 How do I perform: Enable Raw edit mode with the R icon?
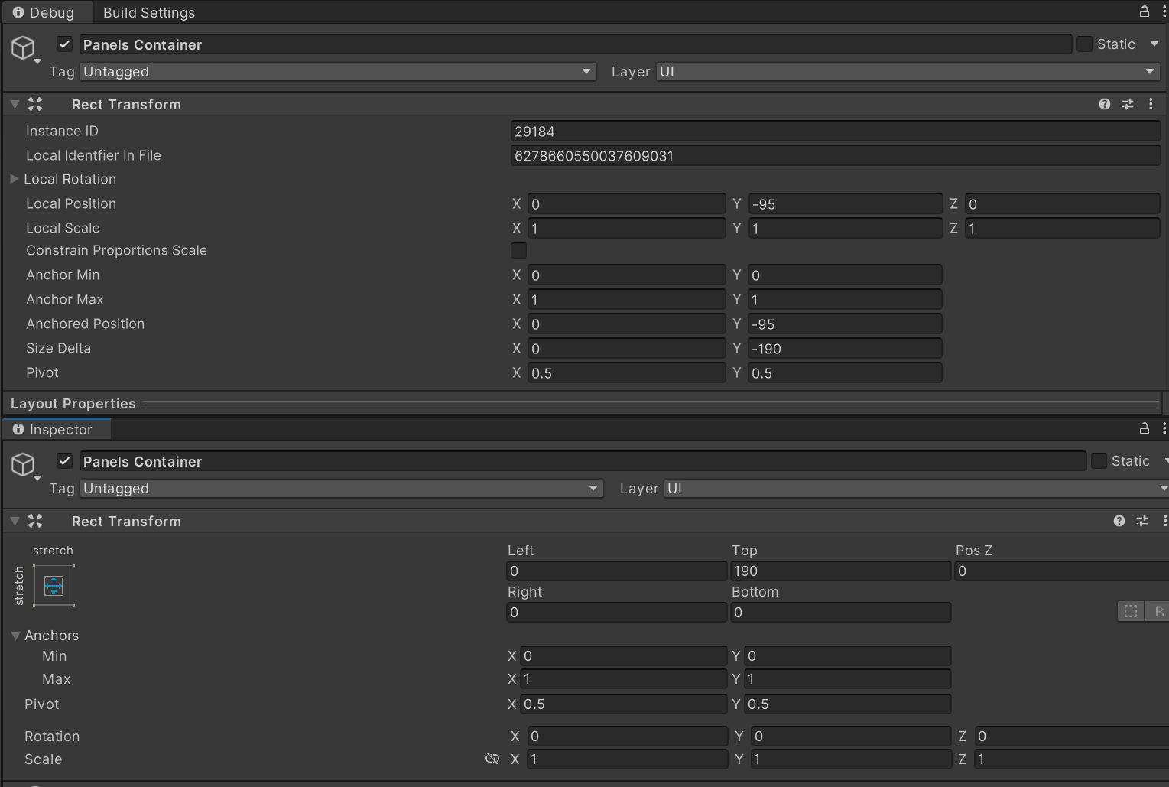click(x=1159, y=611)
